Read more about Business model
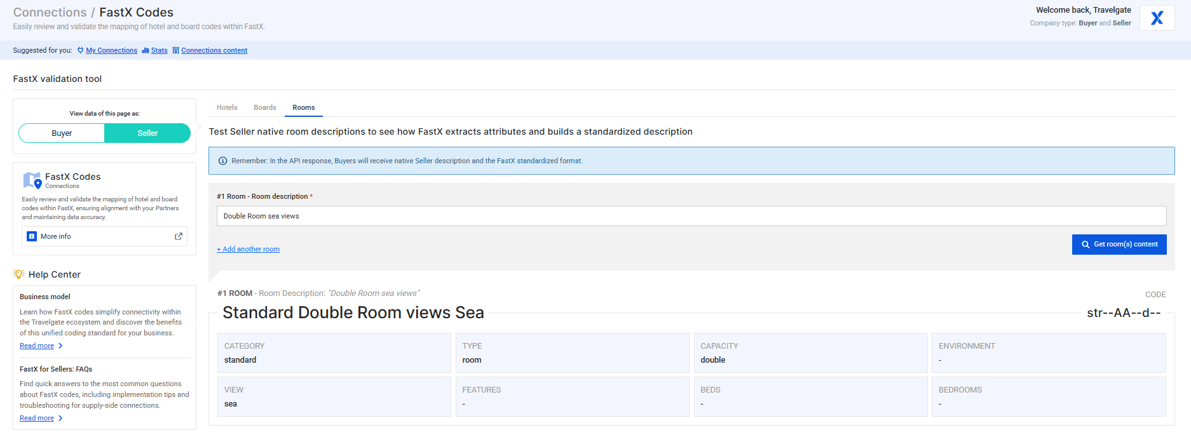The image size is (1191, 437). point(37,346)
